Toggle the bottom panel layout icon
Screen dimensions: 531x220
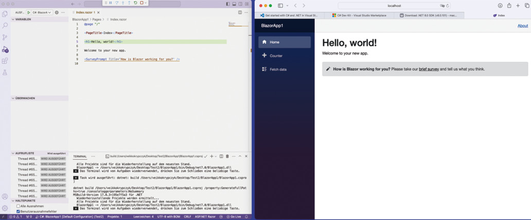tap(234, 4)
